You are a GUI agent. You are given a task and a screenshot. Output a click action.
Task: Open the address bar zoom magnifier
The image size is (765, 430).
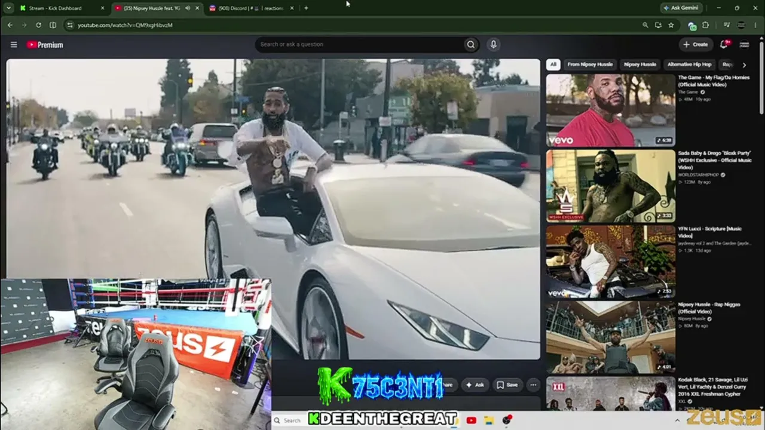tap(645, 25)
